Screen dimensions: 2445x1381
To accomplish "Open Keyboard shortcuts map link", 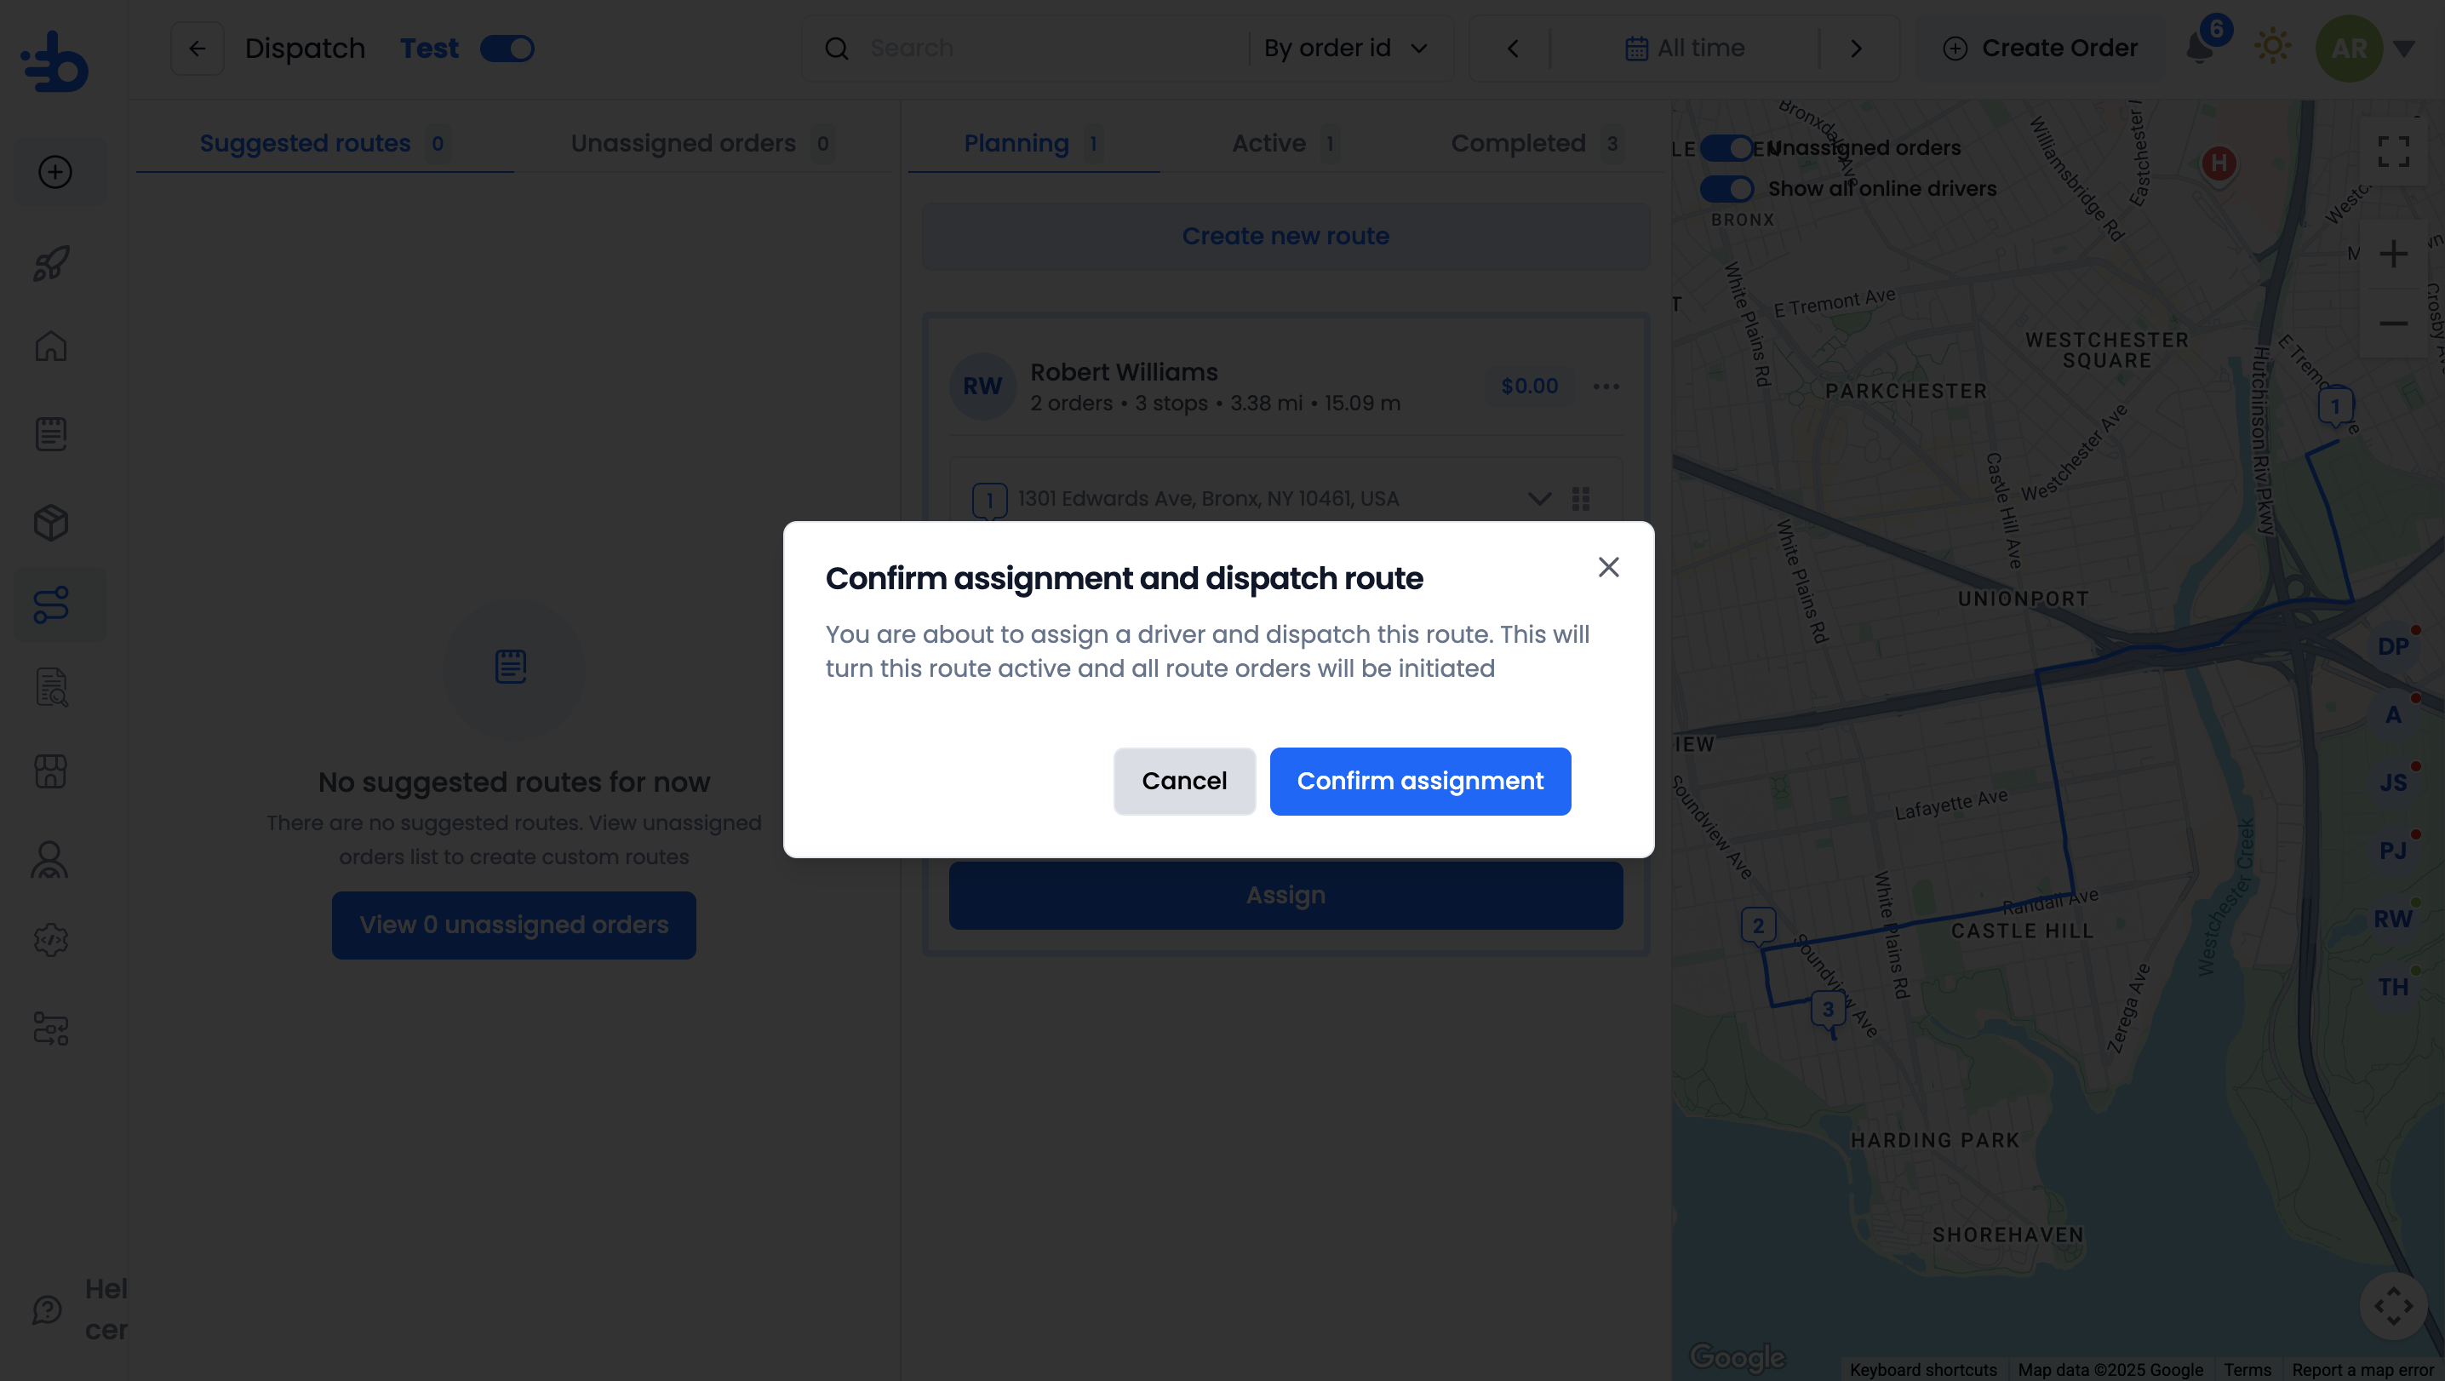I will pyautogui.click(x=1923, y=1370).
